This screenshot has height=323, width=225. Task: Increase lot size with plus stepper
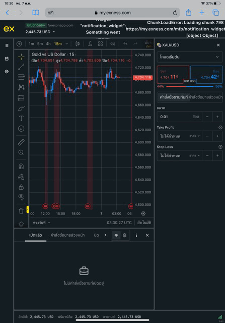tap(217, 117)
